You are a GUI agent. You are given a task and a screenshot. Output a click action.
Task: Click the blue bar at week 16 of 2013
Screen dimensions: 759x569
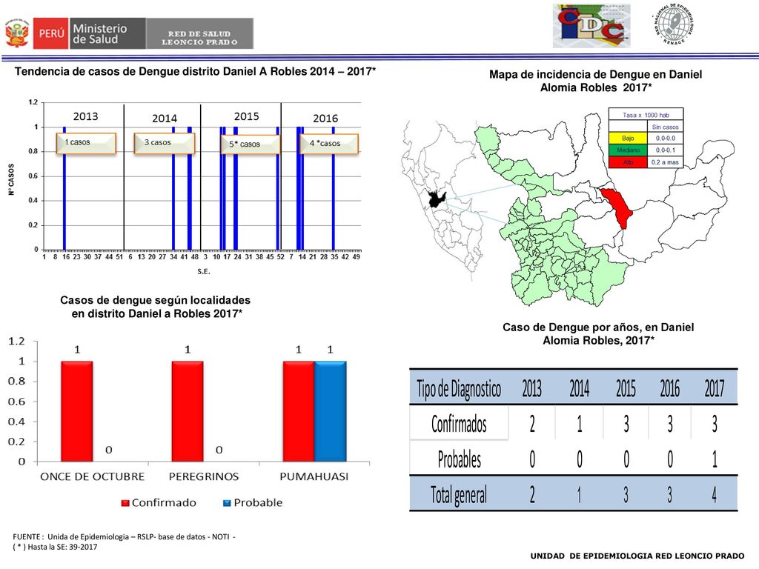click(64, 188)
